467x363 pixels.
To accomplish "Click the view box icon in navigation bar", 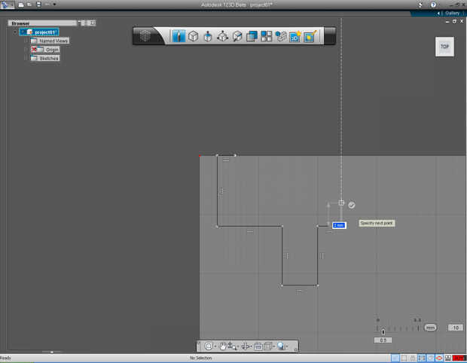I will 268,346.
